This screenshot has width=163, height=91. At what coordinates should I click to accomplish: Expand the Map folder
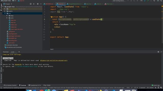point(7,16)
